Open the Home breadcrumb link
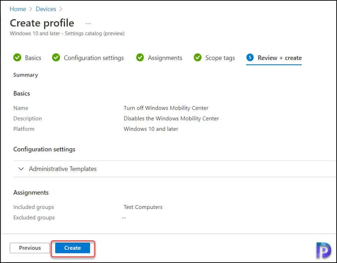Image resolution: width=337 pixels, height=263 pixels. [x=18, y=9]
